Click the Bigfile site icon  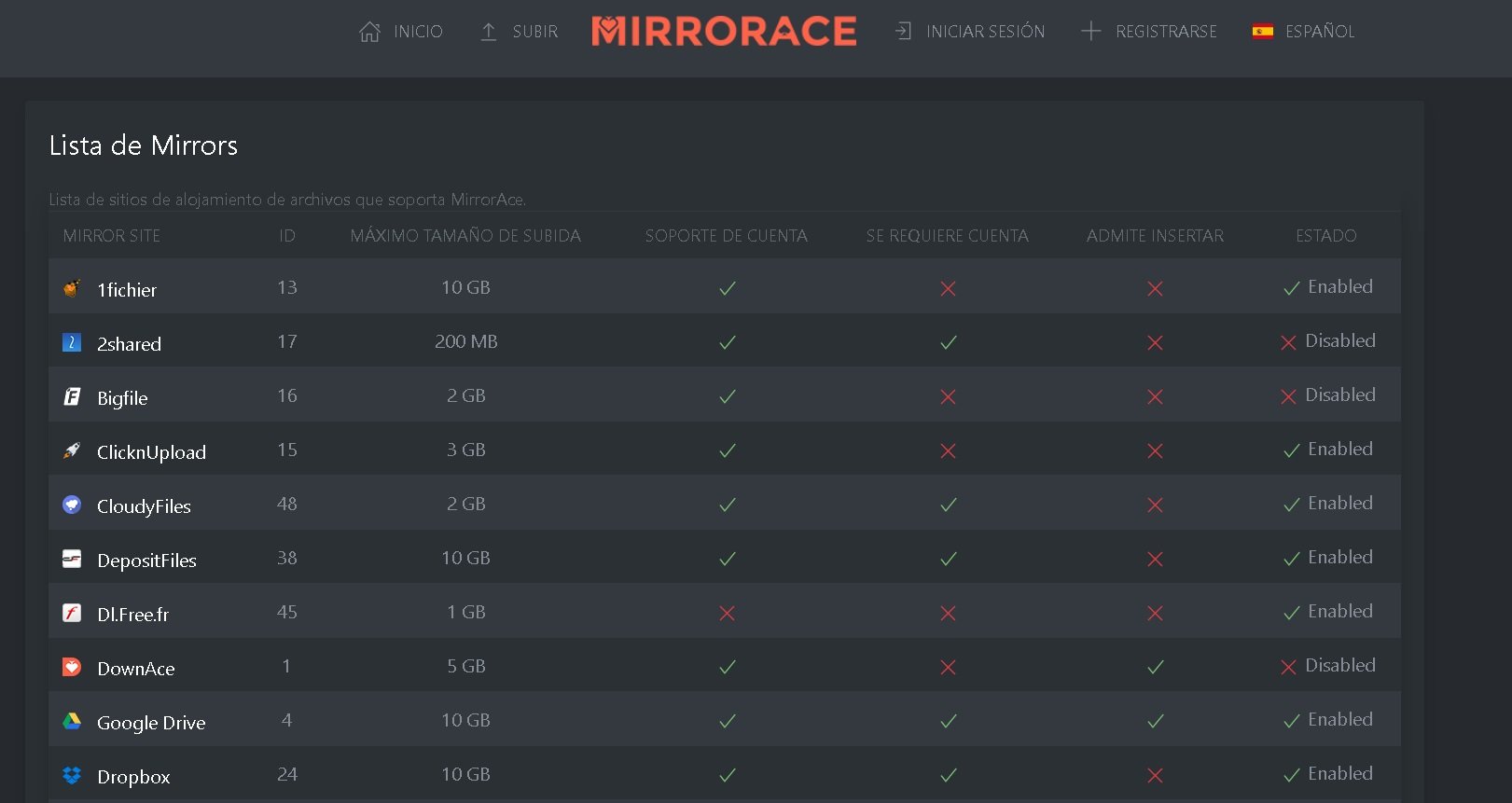coord(72,396)
